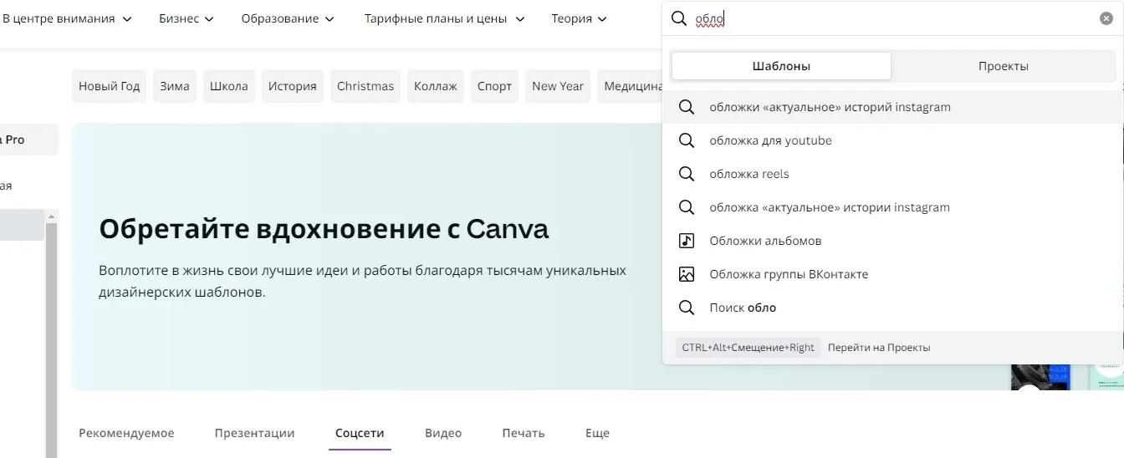Click magnifier icon beside "обложка reels"

point(687,174)
